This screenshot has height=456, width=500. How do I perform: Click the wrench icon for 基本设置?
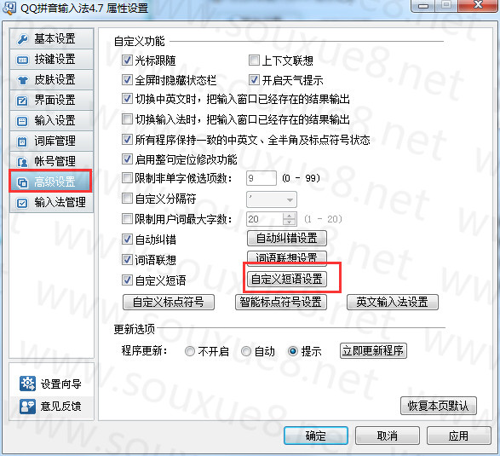click(x=23, y=39)
